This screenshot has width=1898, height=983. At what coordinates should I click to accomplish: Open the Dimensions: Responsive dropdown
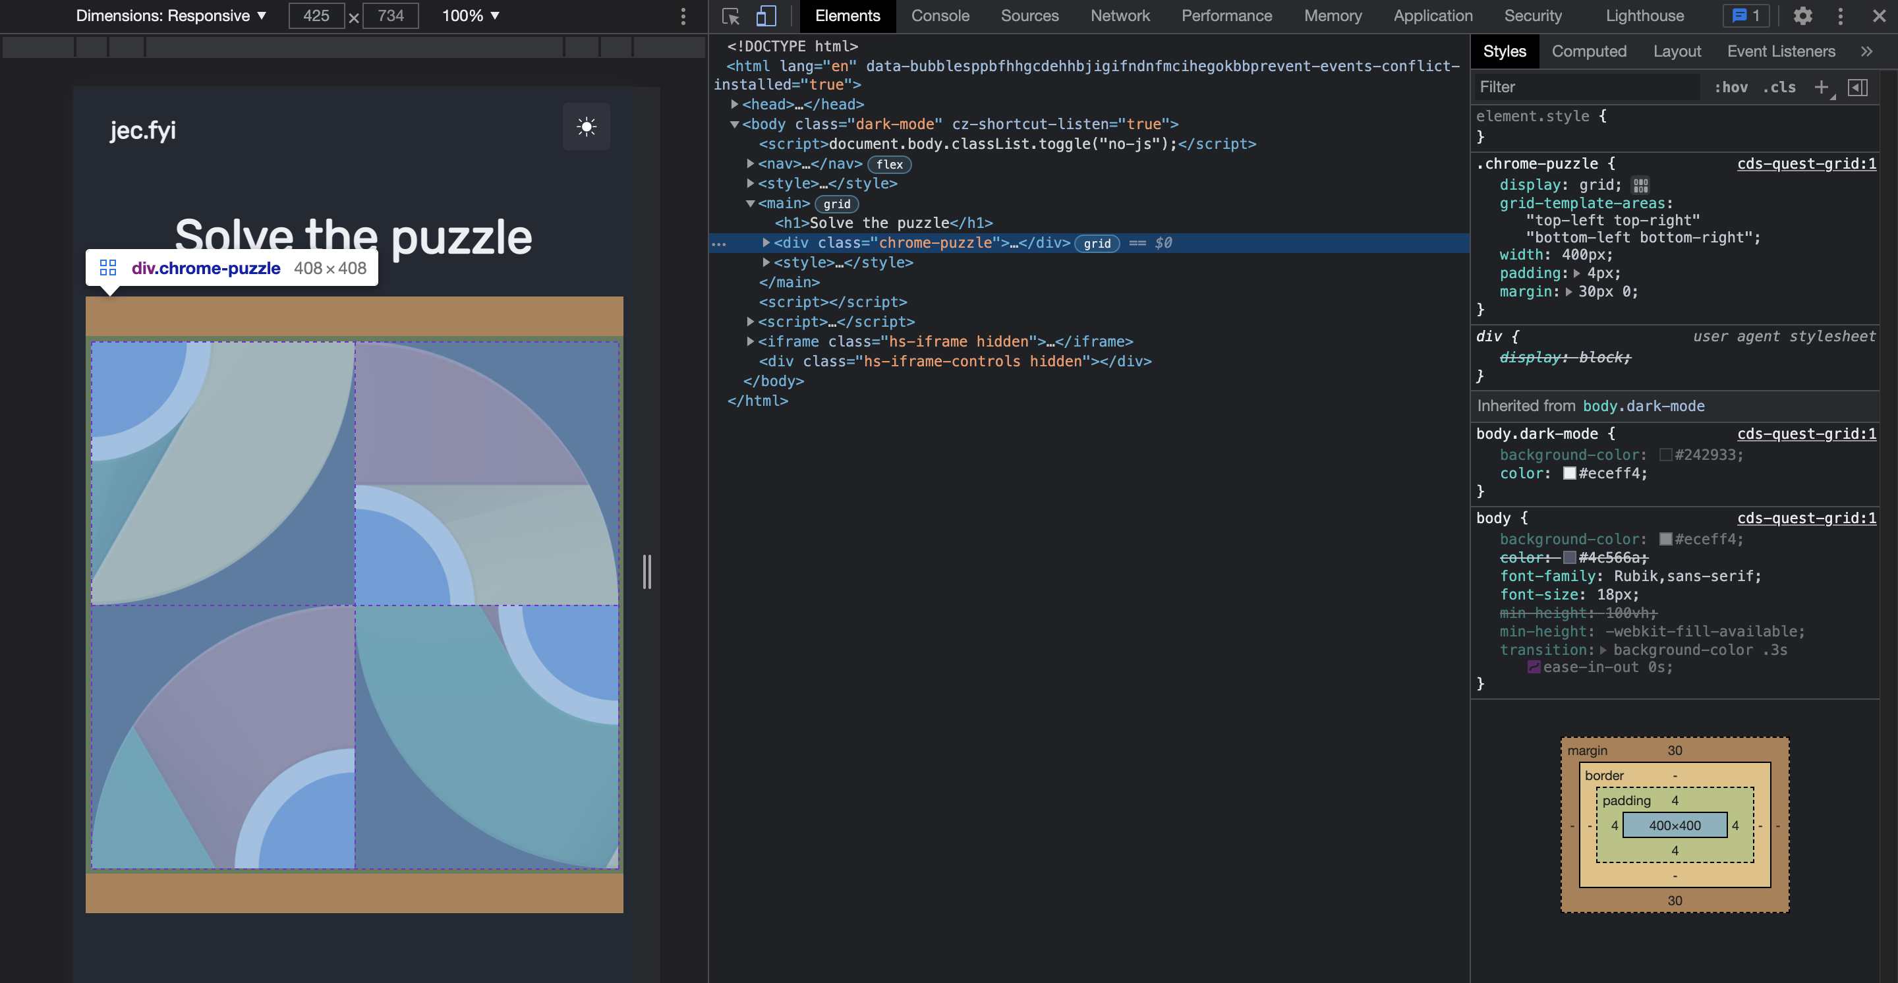click(171, 15)
